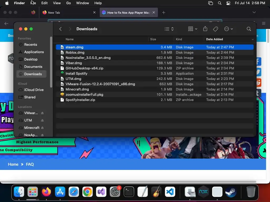The width and height of the screenshot is (270, 202).
Task: Click the Finder forward navigation arrow
Action: [x=70, y=29]
